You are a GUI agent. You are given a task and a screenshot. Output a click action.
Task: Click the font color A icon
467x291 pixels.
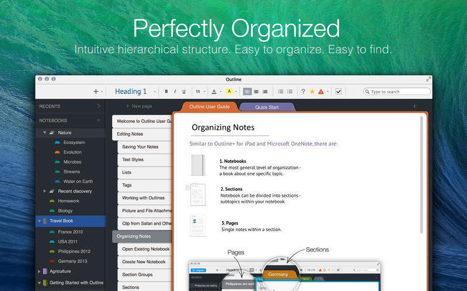(214, 91)
